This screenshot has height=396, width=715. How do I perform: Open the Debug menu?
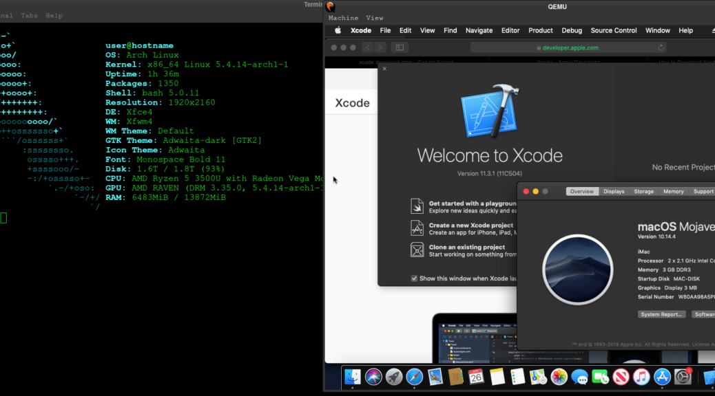[571, 30]
